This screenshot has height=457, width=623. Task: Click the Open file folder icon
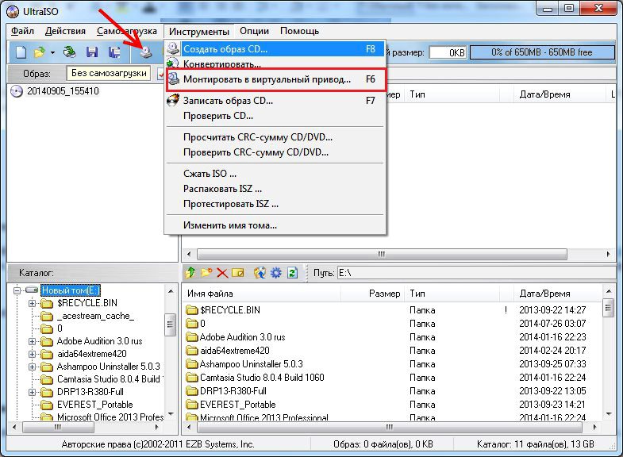pos(40,52)
